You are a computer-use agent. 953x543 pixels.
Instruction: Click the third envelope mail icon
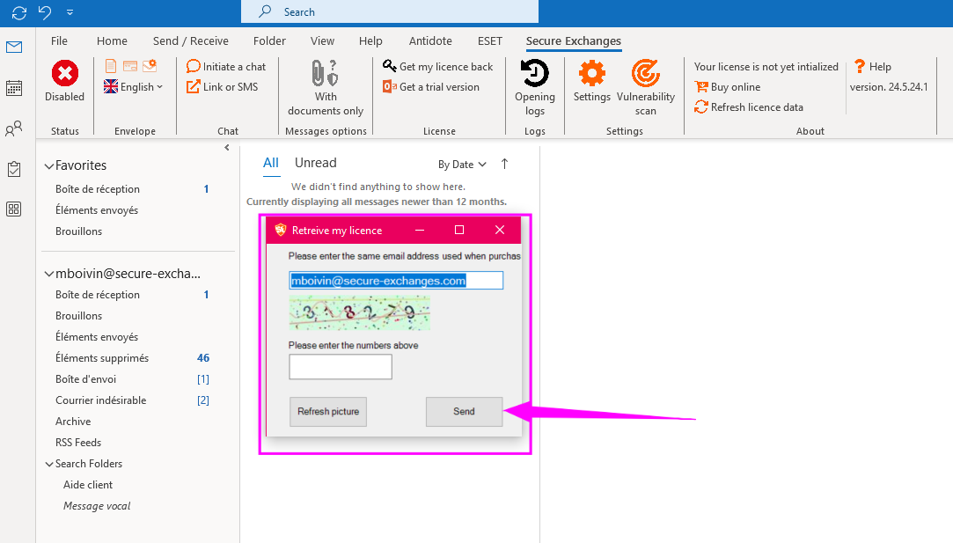(x=150, y=66)
